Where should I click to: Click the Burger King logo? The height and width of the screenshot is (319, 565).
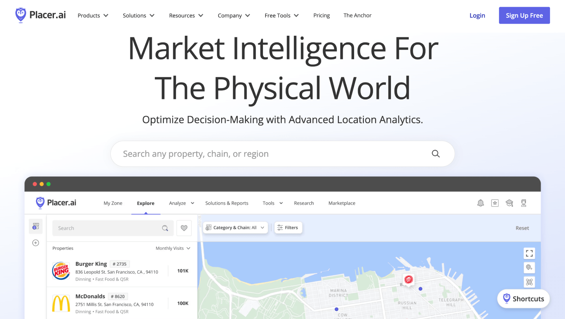coord(61,271)
